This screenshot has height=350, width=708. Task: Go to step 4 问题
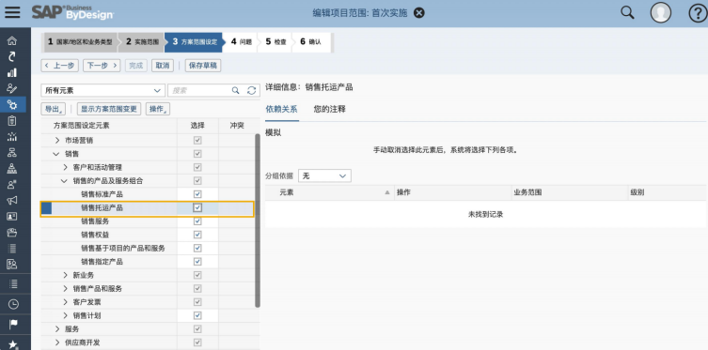click(241, 42)
